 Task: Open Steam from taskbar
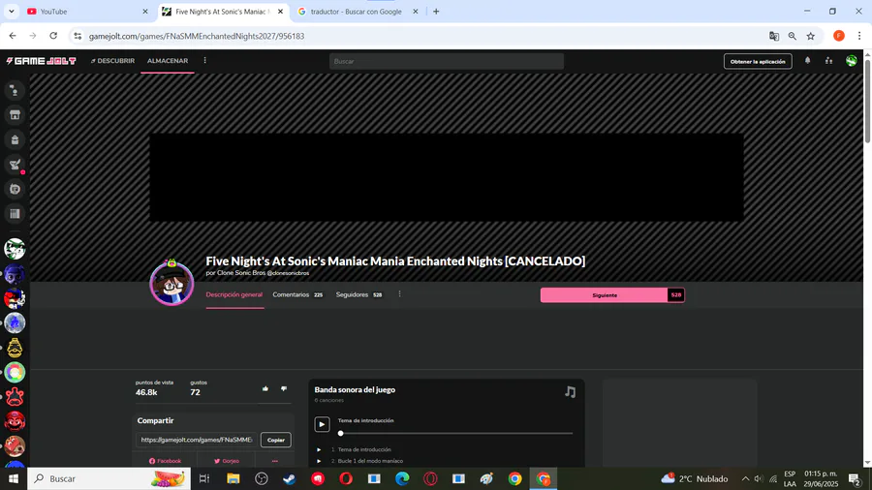(289, 479)
